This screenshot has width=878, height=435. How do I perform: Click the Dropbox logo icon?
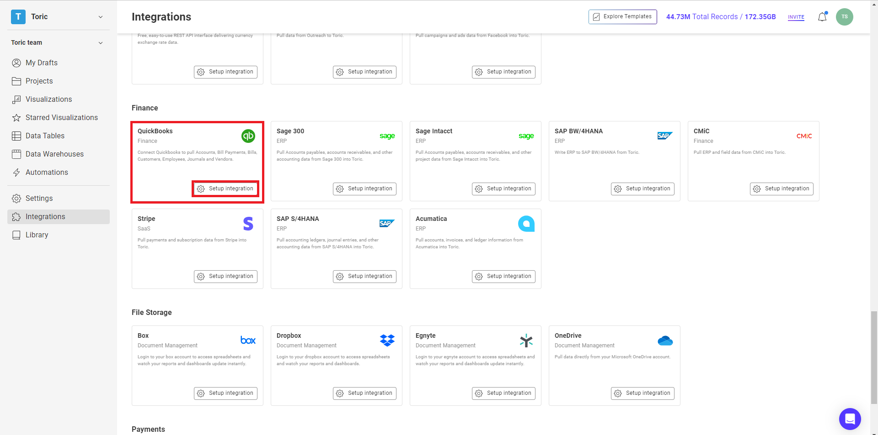click(387, 341)
